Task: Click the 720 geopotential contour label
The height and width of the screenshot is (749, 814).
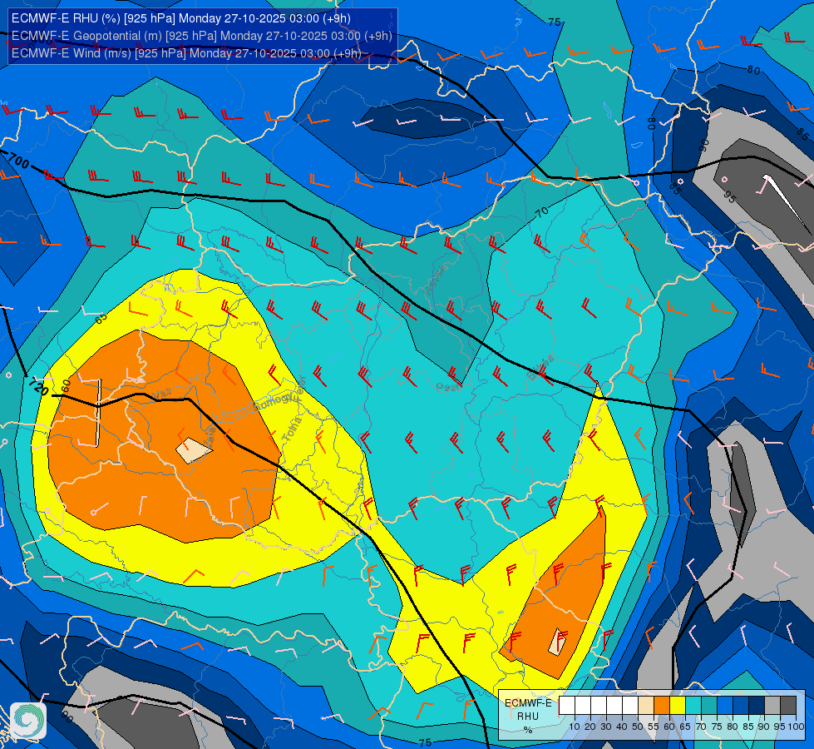Action: pyautogui.click(x=38, y=386)
